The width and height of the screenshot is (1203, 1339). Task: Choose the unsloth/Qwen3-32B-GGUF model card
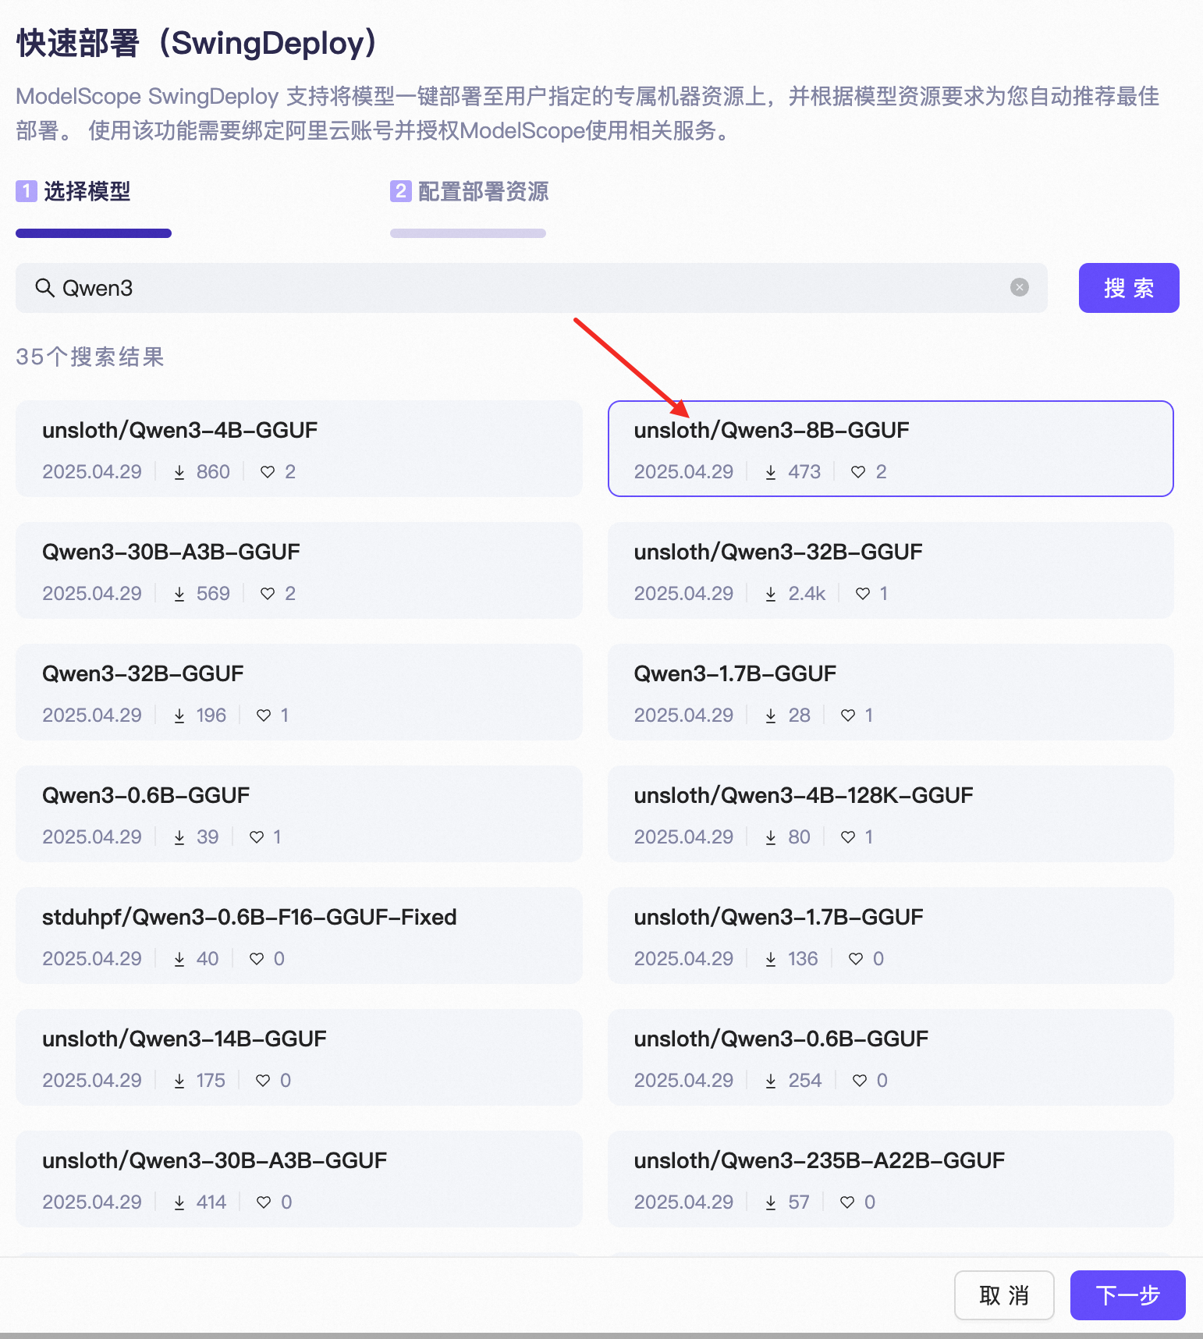(x=890, y=570)
